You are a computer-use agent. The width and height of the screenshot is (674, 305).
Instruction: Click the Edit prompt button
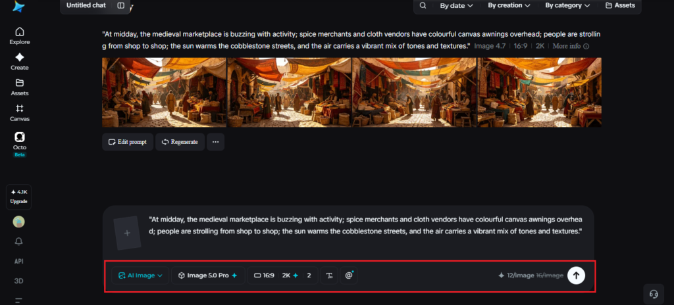coord(128,142)
